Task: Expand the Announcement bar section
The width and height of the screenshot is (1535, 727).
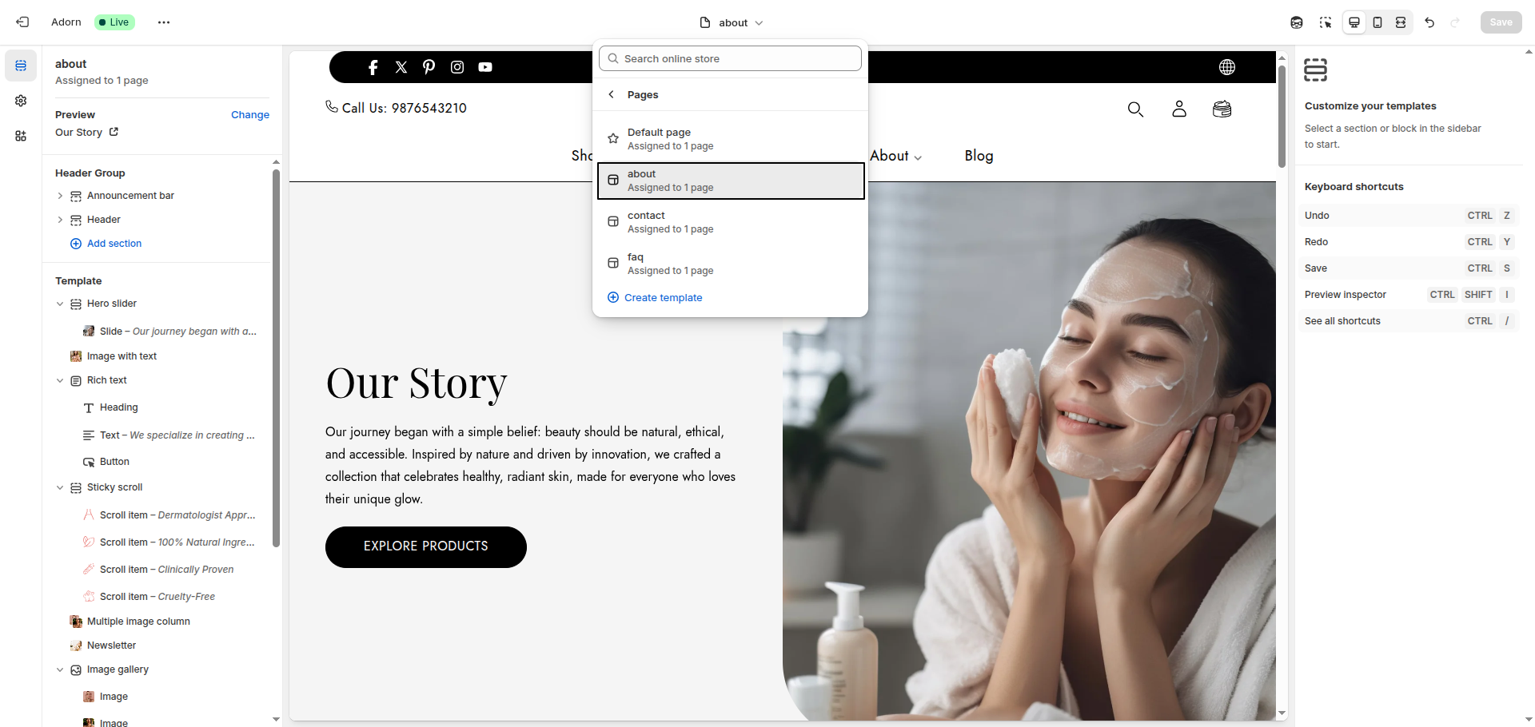Action: pos(60,196)
